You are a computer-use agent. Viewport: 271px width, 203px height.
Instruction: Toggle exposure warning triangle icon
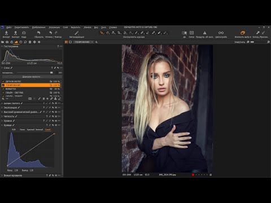pyautogui.click(x=204, y=33)
